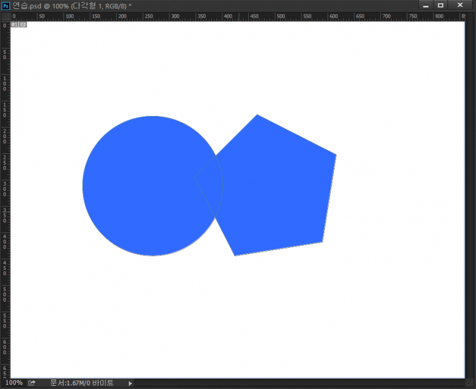Click the horizontal ruler at the top
476x389 pixels.
241,16
